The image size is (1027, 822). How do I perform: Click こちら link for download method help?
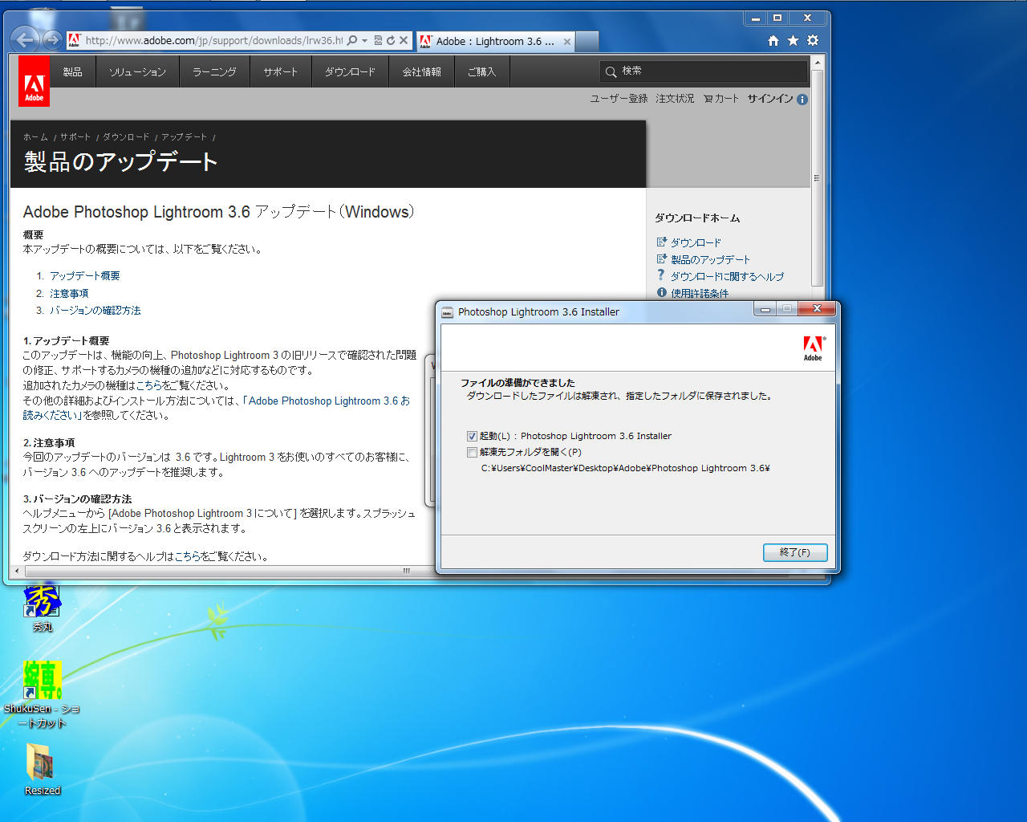[187, 556]
